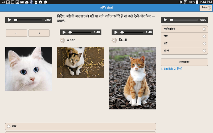This screenshot has height=133, width=213.
Task: Open the 'हमारे बारे में' menu entry
Action: (x=184, y=29)
